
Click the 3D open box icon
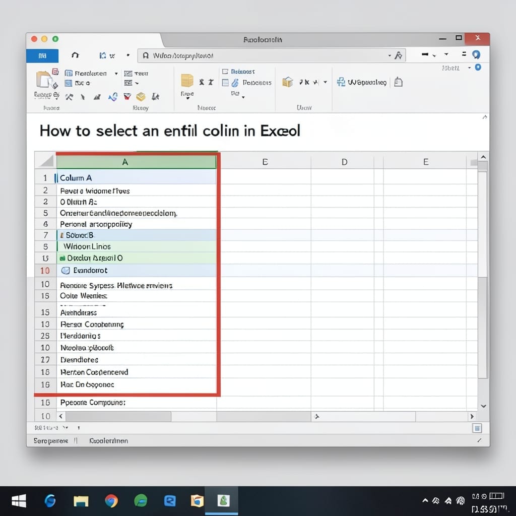click(288, 82)
